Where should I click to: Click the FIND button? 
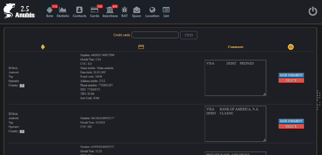tap(189, 35)
